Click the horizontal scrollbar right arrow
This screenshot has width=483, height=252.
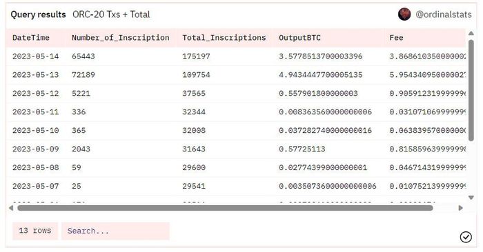pyautogui.click(x=461, y=208)
